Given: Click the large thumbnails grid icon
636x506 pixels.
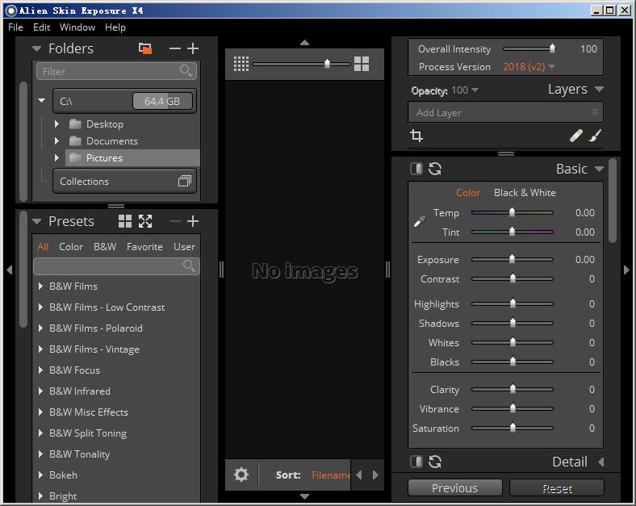Looking at the screenshot, I should 362,64.
